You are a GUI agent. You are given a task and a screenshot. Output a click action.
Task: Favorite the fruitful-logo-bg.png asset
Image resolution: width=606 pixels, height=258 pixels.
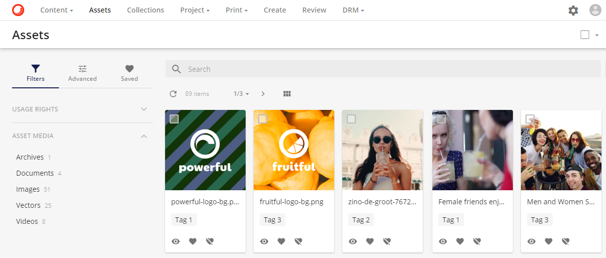click(281, 241)
